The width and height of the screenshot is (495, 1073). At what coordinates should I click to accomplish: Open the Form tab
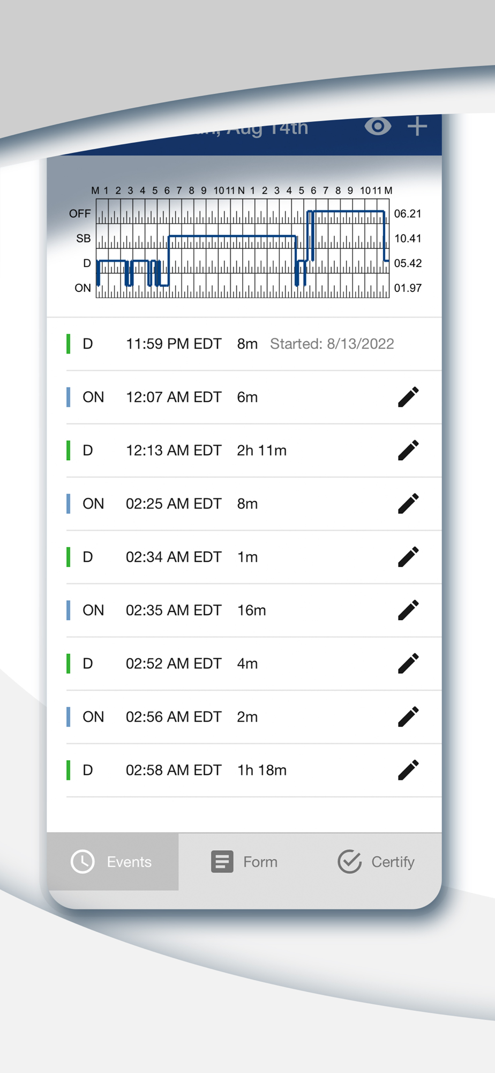tap(245, 862)
